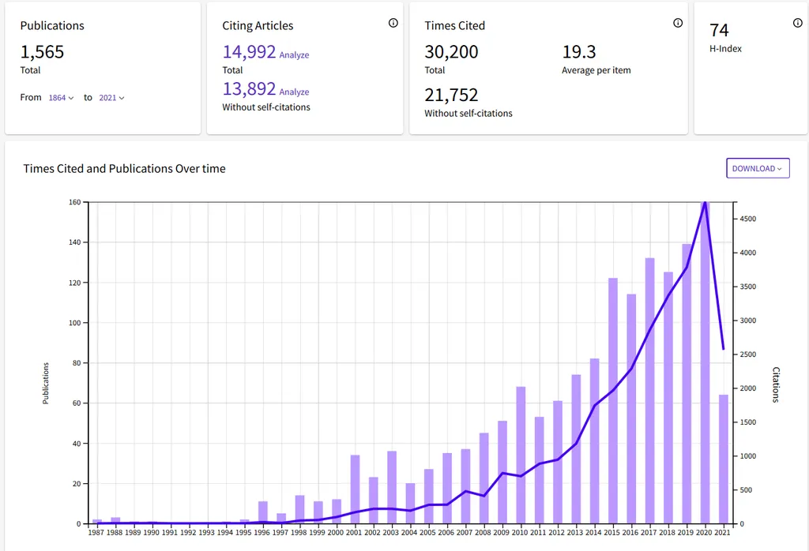Viewport: 809px width, 551px height.
Task: Click Analyze next to 13,892 without self-citations
Action: pos(294,92)
